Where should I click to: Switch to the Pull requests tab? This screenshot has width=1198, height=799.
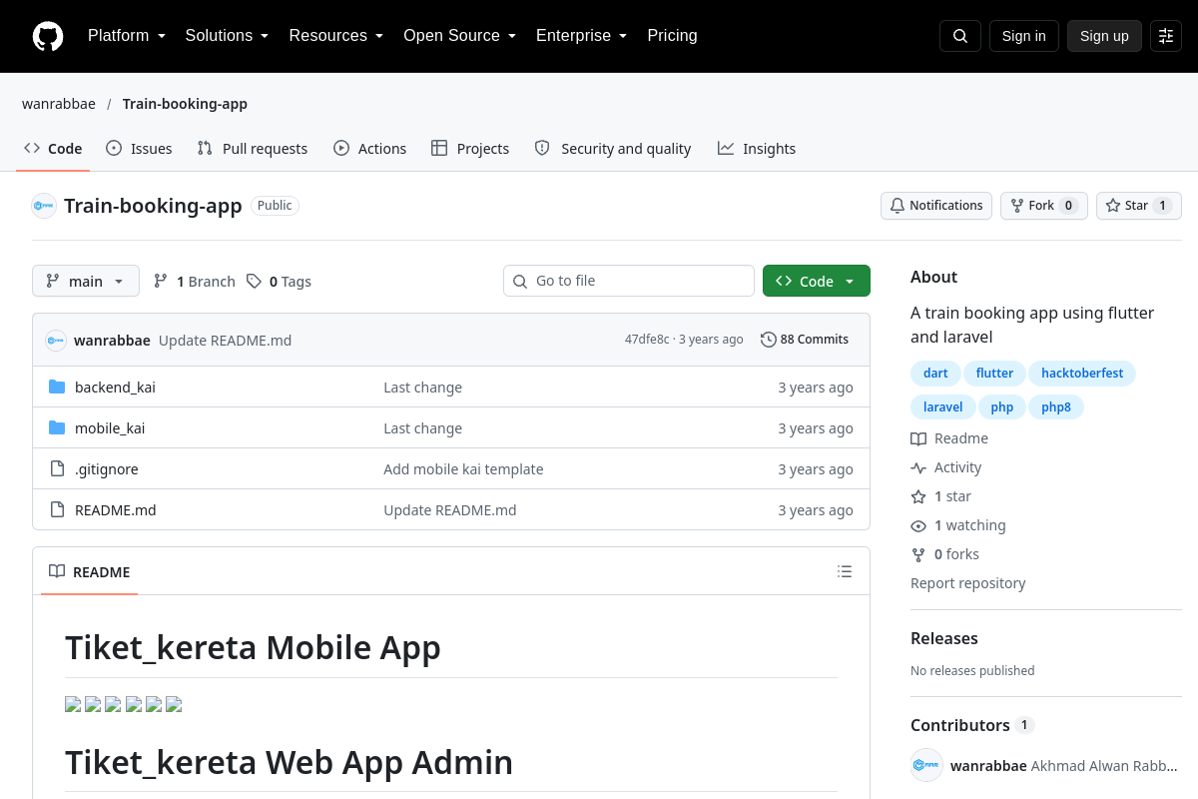(x=253, y=149)
